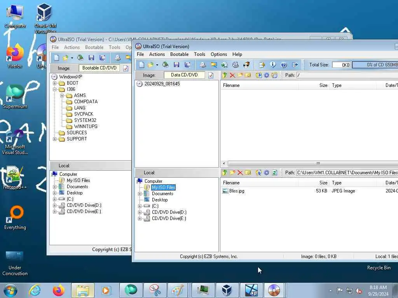Click Compress ISO icon in front UltraISO toolbar
Screen dimensions: 398x298
[x=214, y=65]
